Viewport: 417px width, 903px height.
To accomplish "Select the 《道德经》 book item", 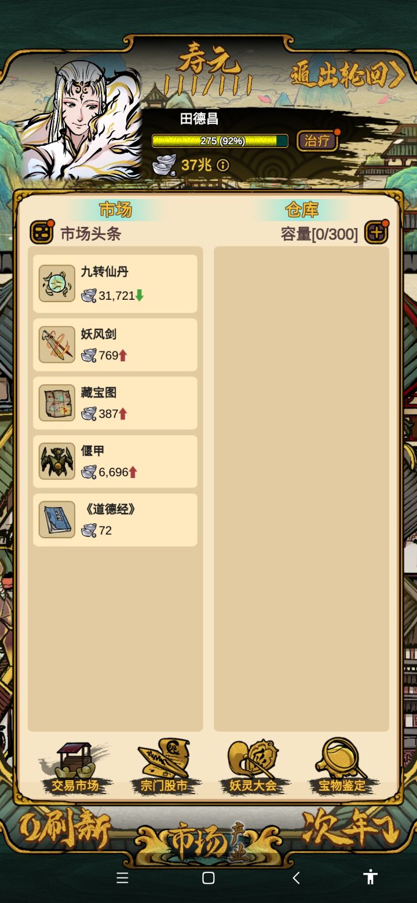I will [115, 520].
